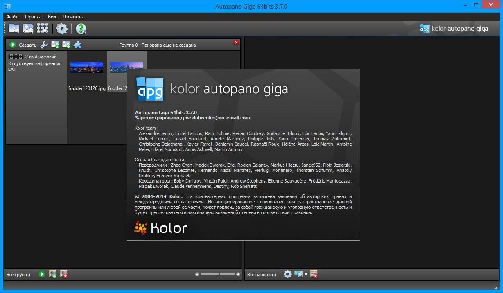Open the panorama render dropdown arrow

click(306, 274)
